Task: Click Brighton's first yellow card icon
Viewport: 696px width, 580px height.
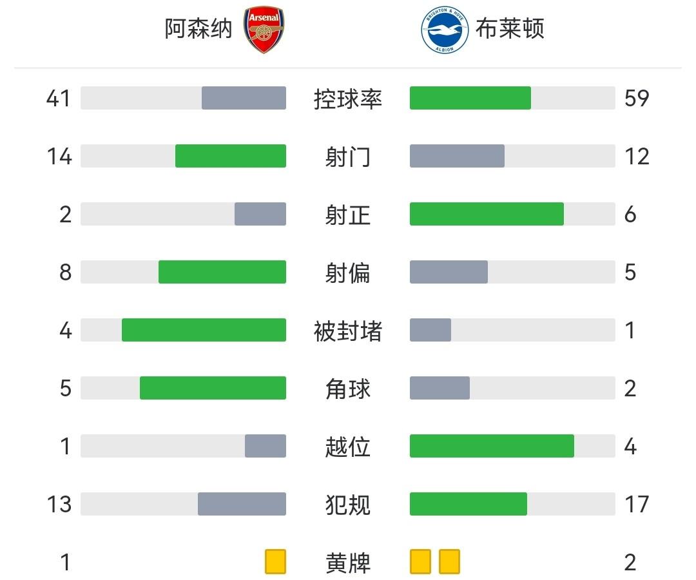Action: click(420, 561)
